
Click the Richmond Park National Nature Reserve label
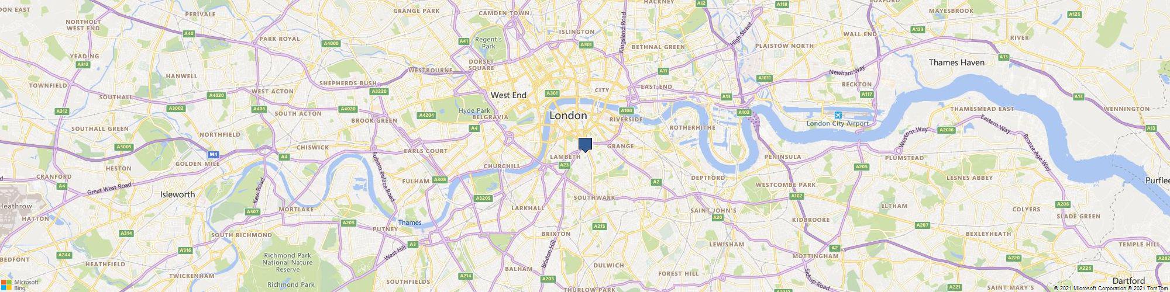tap(287, 263)
